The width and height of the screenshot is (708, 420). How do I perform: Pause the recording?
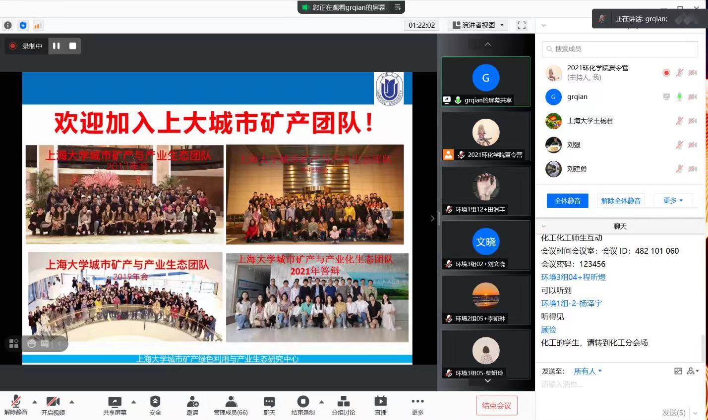(57, 46)
